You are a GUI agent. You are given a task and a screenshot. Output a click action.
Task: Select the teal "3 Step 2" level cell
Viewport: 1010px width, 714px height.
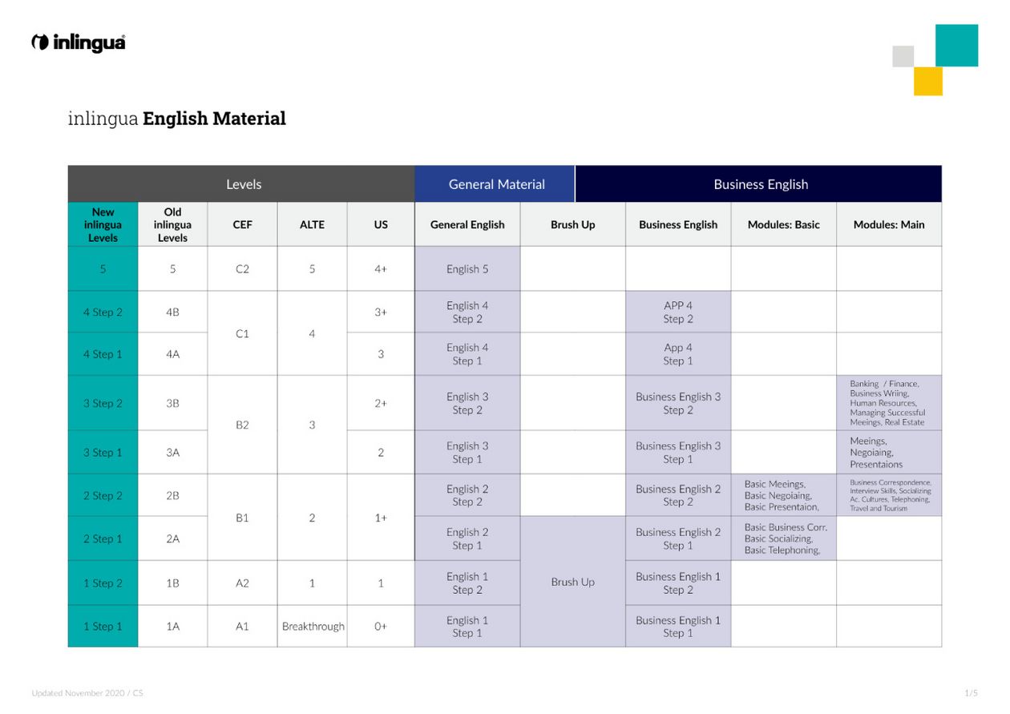[x=103, y=404]
